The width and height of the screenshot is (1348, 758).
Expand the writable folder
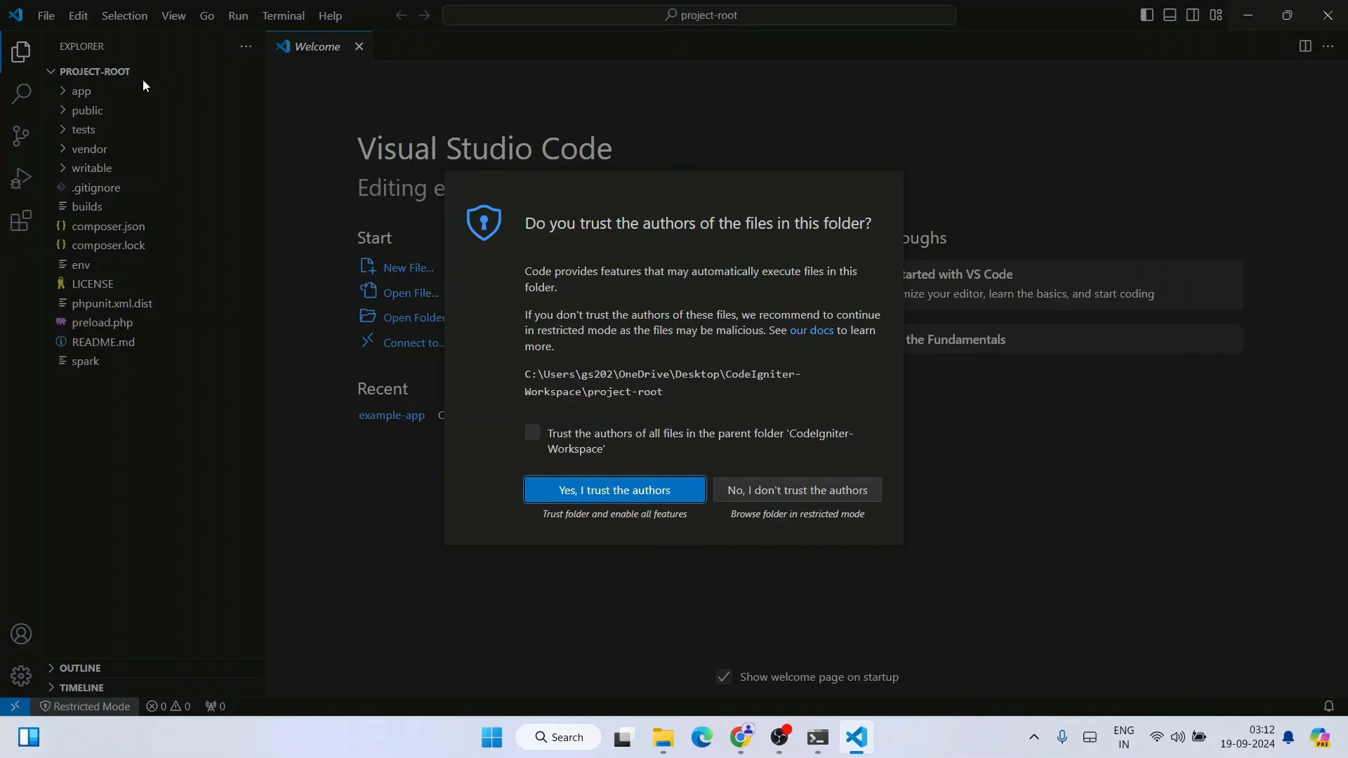point(91,168)
